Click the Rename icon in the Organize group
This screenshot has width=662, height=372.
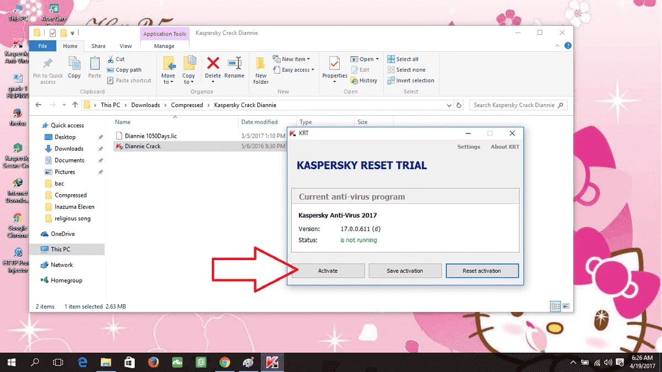(234, 63)
